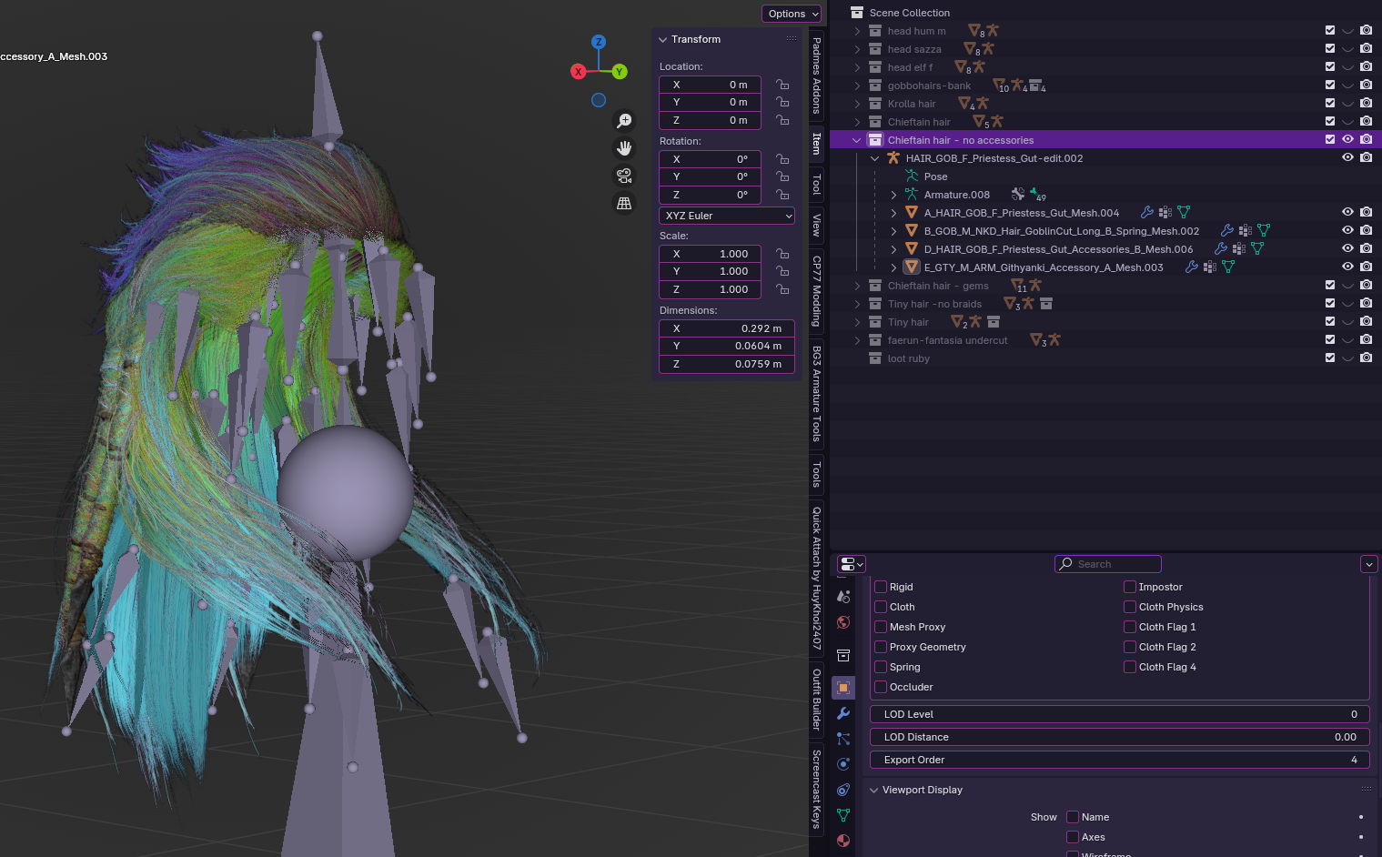Image resolution: width=1382 pixels, height=857 pixels.
Task: Expand the Armature.008 tree item
Action: click(x=893, y=195)
